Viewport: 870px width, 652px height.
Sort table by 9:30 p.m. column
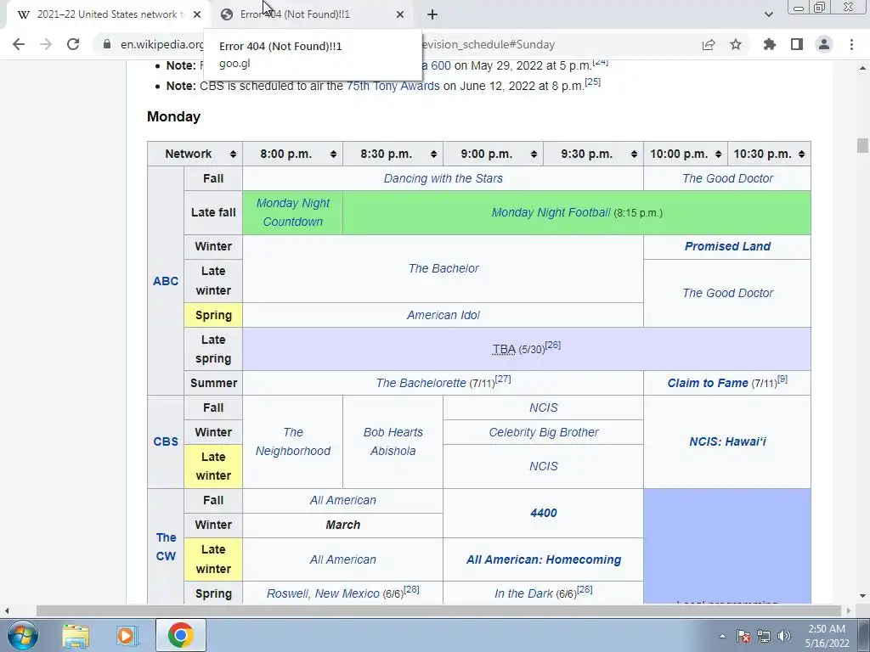[634, 155]
